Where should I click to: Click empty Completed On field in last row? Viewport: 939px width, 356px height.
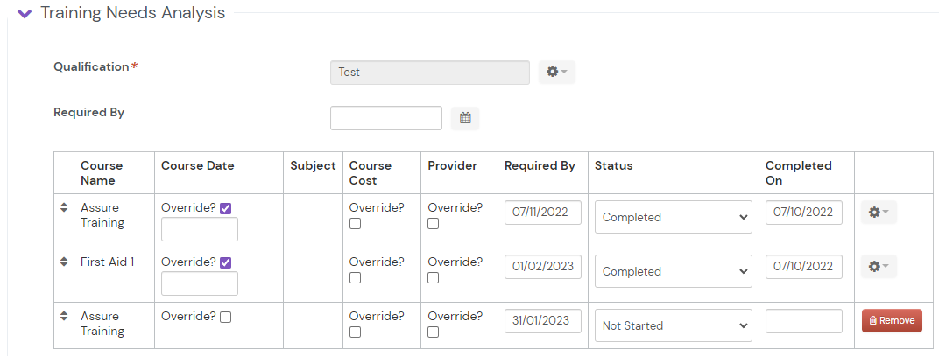tap(803, 321)
